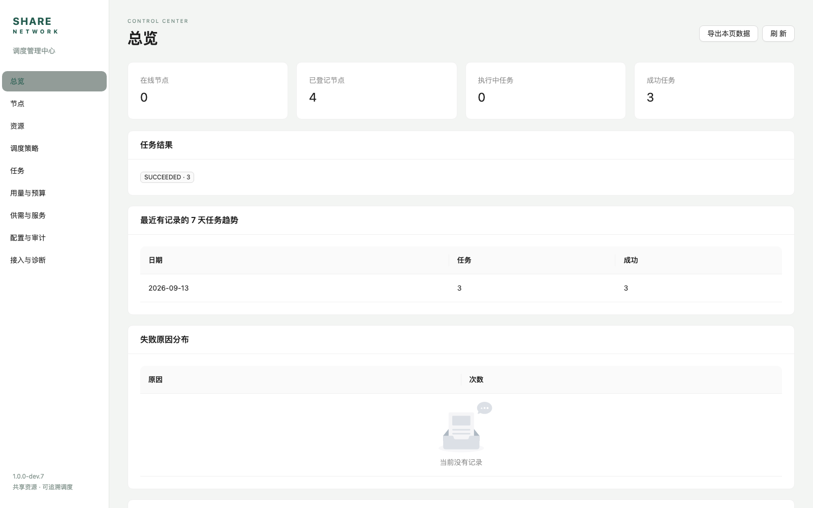This screenshot has height=508, width=813.
Task: Click the 已登记节点 stat card
Action: (377, 90)
